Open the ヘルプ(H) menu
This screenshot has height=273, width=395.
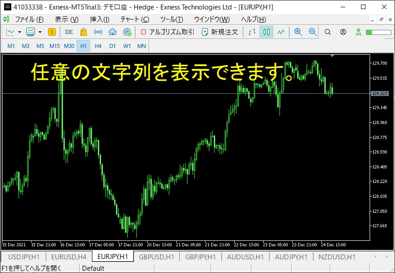pyautogui.click(x=253, y=19)
